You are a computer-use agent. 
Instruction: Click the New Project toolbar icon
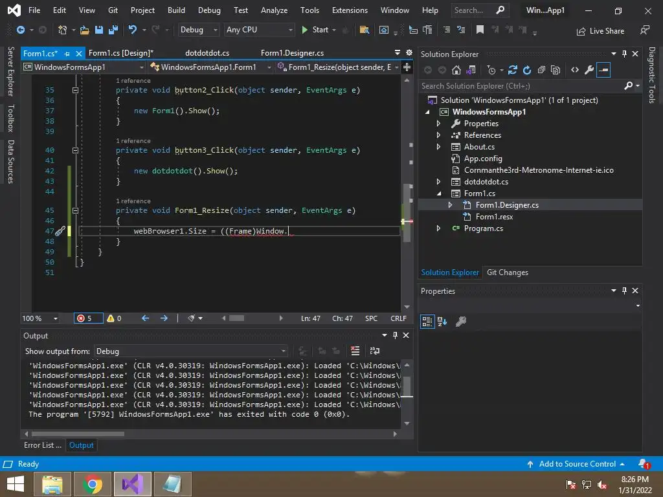[x=62, y=30]
